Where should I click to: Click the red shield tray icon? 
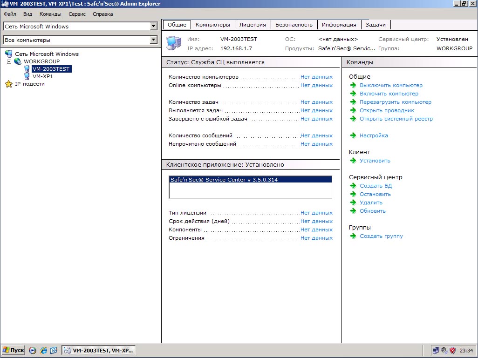(x=453, y=351)
